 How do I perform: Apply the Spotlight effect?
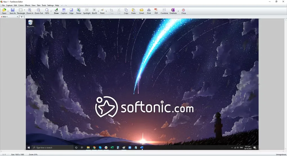87,11
